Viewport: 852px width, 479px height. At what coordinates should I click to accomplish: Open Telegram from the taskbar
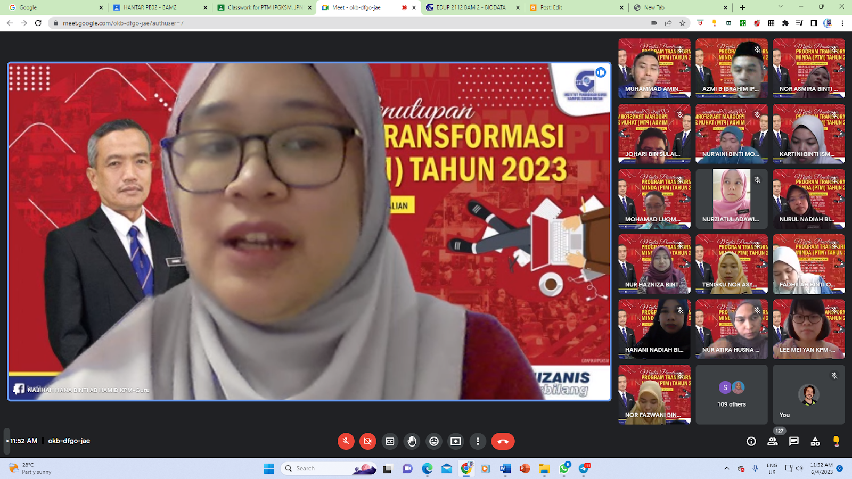[584, 468]
